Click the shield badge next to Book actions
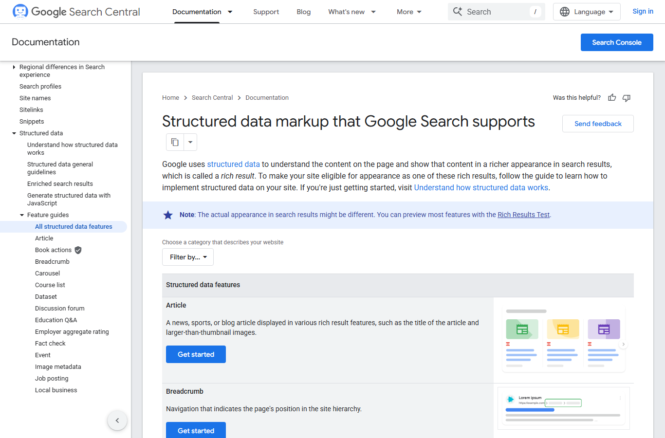Image resolution: width=665 pixels, height=438 pixels. tap(78, 250)
